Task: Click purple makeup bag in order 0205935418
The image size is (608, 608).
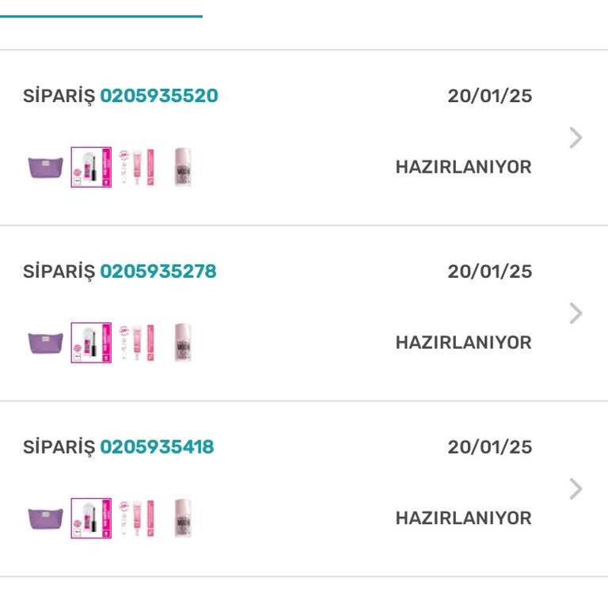Action: tap(46, 519)
